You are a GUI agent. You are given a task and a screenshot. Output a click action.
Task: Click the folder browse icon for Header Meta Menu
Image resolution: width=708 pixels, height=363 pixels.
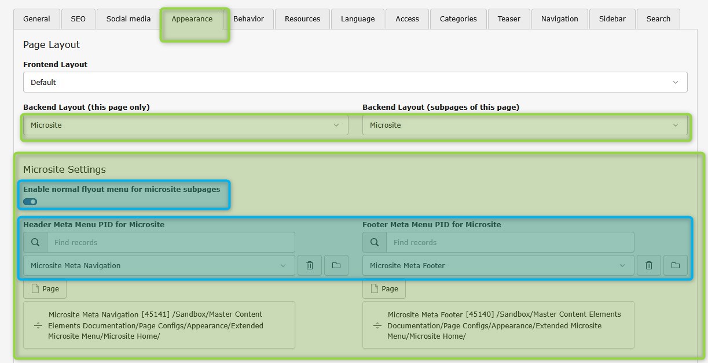tap(336, 265)
